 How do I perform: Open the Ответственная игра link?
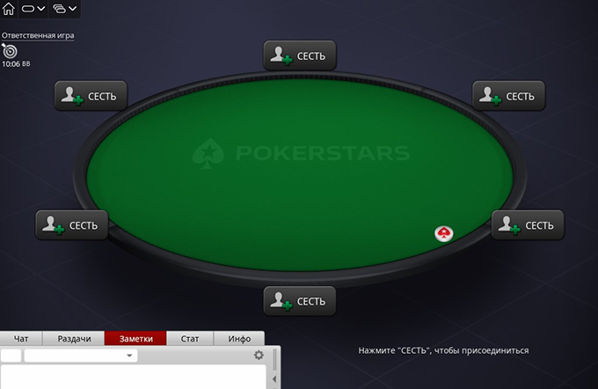tap(38, 35)
